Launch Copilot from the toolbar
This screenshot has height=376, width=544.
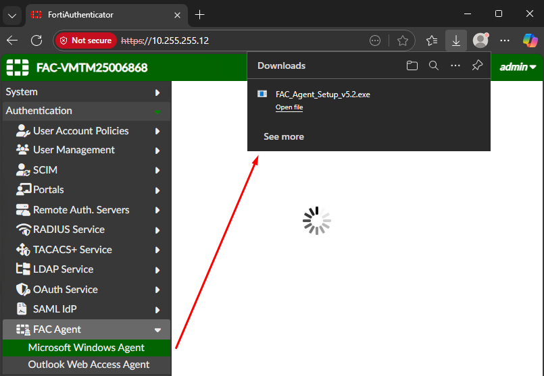530,41
